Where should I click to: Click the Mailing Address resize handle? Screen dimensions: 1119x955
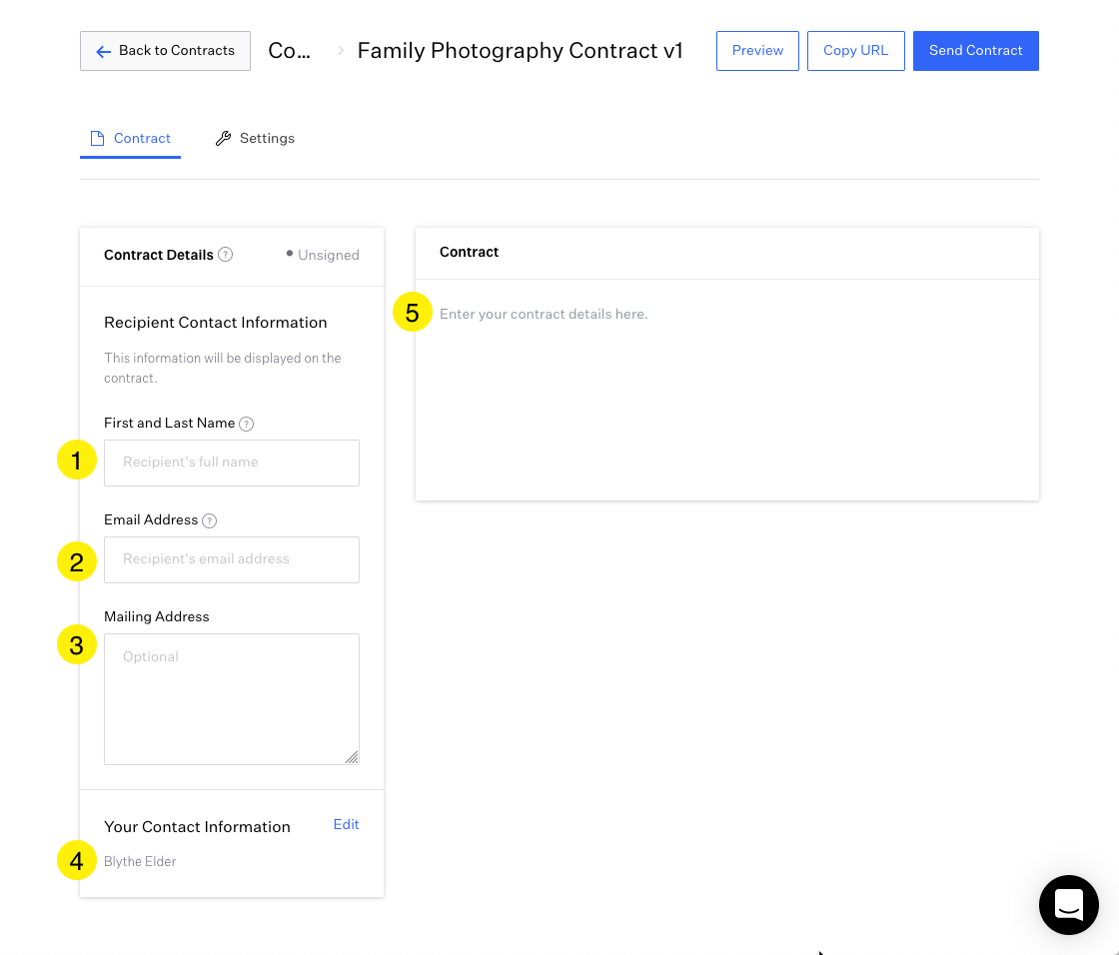coord(352,757)
